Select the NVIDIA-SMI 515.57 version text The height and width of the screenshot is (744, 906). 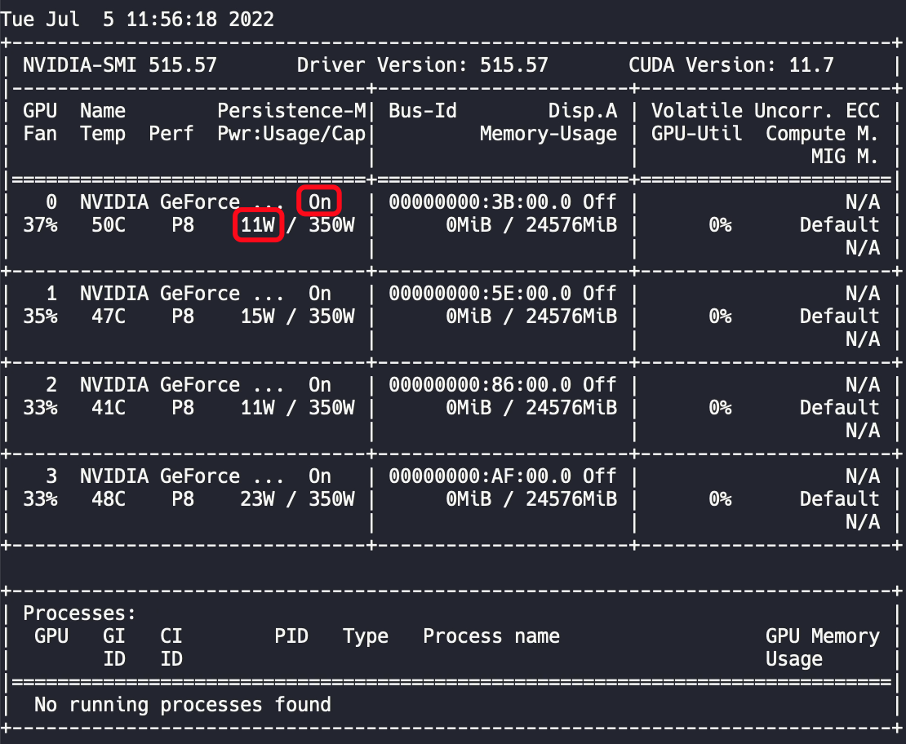pos(120,65)
